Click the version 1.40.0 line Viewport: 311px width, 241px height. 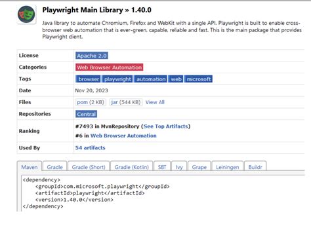pyautogui.click(x=74, y=200)
